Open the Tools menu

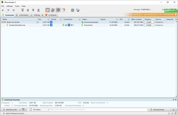17,6
